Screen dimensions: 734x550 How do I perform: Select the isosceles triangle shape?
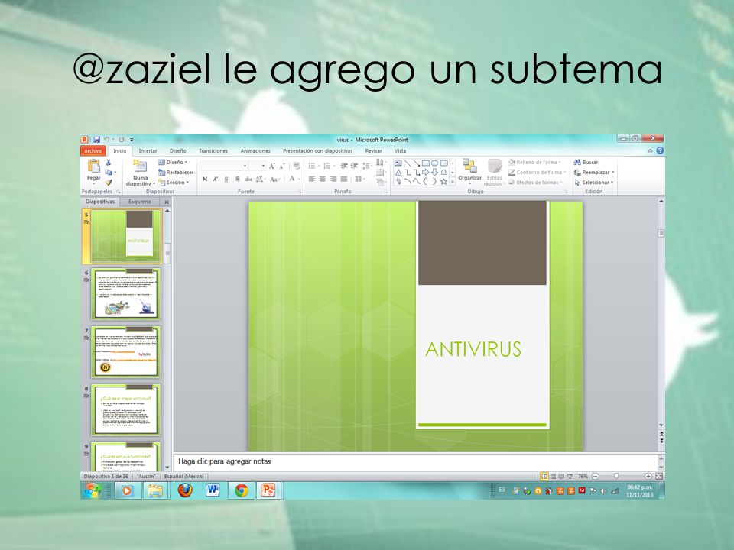coord(398,172)
